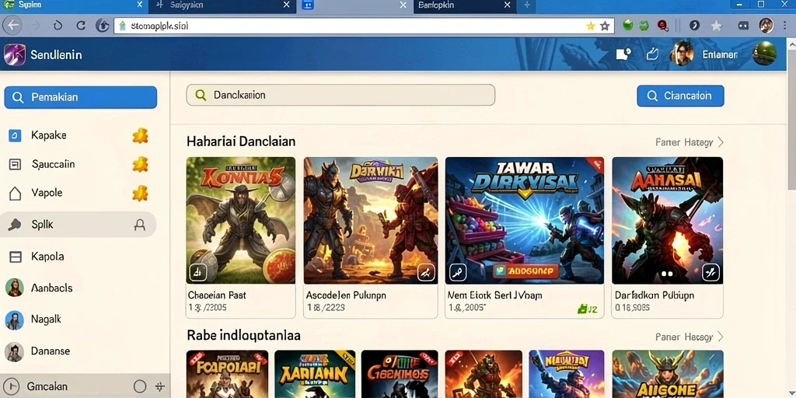This screenshot has height=398, width=796.
Task: Expand Paner Hategy chevron near Hahariai Danclaian
Action: click(x=721, y=142)
